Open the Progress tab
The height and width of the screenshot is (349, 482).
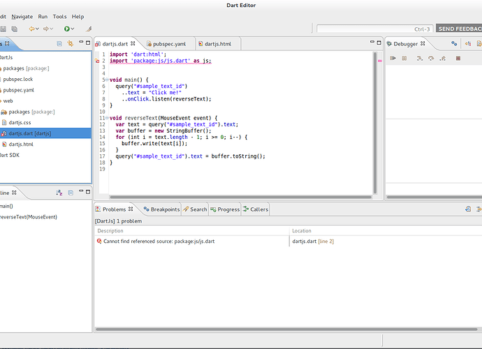(x=225, y=209)
